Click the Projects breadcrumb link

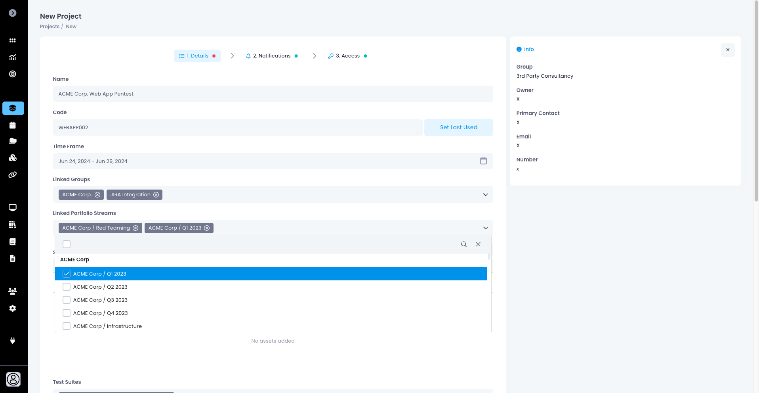click(x=50, y=27)
